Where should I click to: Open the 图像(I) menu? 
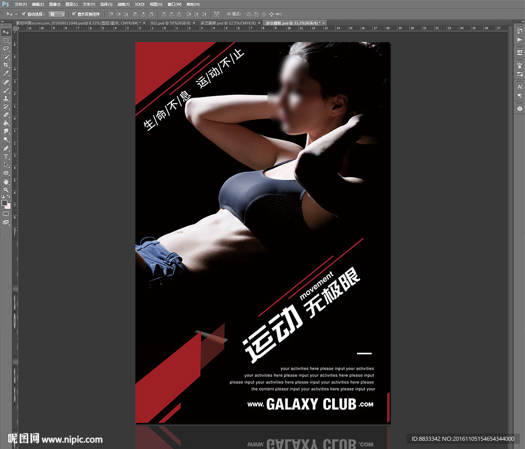54,4
